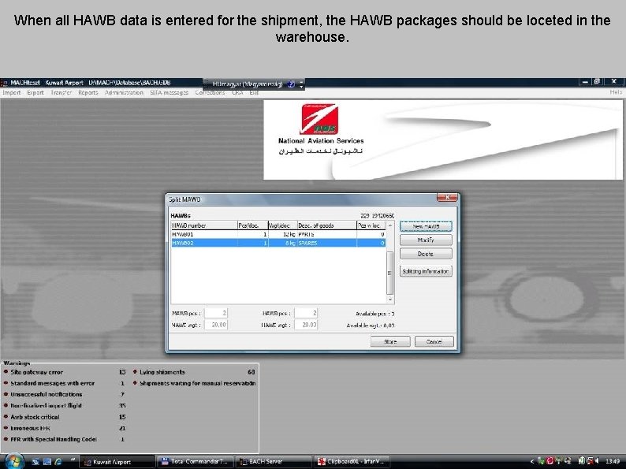Click the New HAWB button
Viewport: 626px width, 469px height.
pos(426,226)
